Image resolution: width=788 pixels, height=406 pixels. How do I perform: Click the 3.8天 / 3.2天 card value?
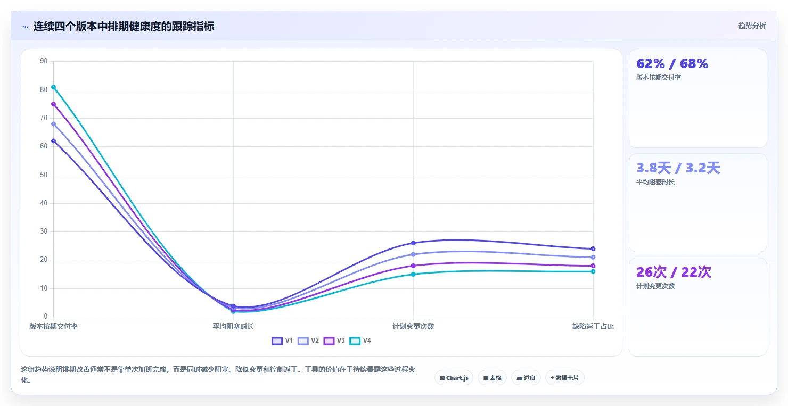[678, 168]
